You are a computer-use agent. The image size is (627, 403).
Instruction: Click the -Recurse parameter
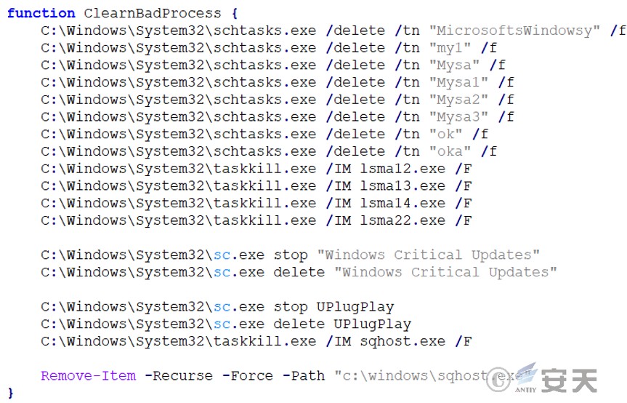pos(179,375)
